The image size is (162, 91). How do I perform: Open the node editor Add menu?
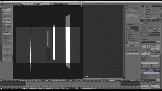tap(96, 80)
